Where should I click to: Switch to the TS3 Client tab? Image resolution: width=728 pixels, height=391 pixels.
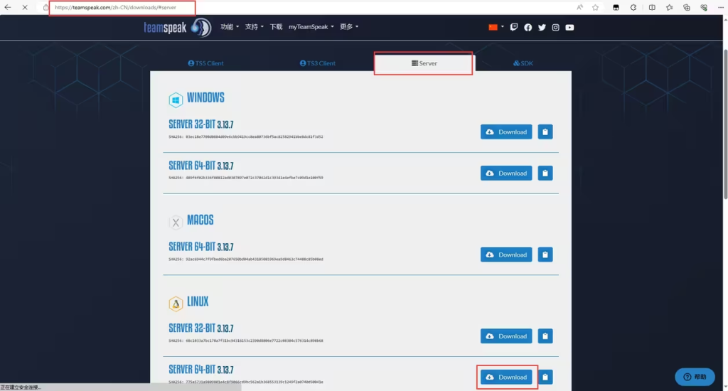(x=318, y=63)
